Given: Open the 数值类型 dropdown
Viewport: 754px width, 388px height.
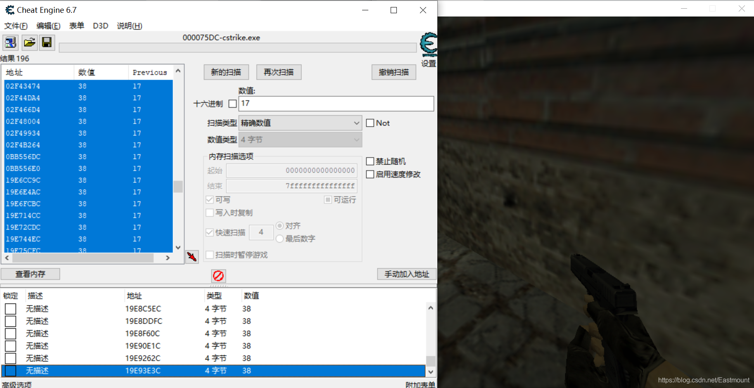Looking at the screenshot, I should [300, 140].
